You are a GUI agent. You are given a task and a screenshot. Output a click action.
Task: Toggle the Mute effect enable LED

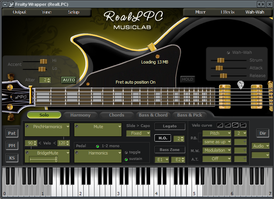pyautogui.click(x=77, y=126)
